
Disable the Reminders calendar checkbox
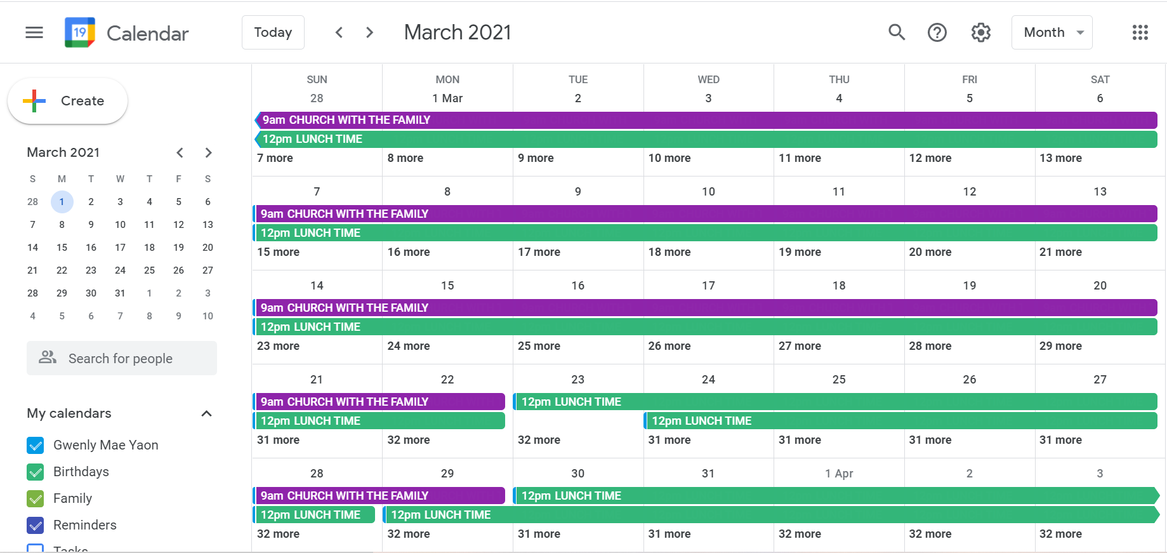coord(36,526)
